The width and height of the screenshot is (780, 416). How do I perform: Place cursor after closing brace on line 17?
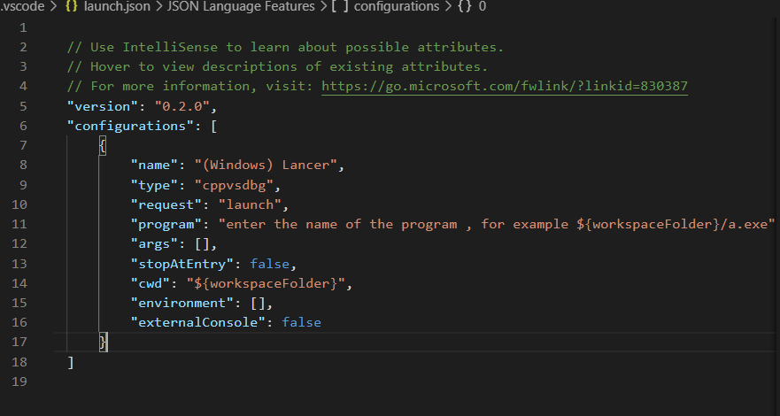pyautogui.click(x=107, y=343)
